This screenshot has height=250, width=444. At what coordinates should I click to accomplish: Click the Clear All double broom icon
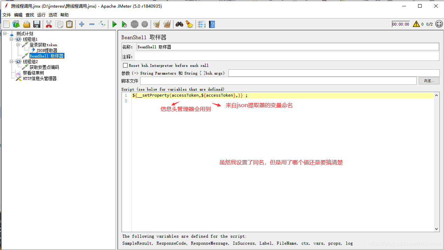tap(167, 24)
